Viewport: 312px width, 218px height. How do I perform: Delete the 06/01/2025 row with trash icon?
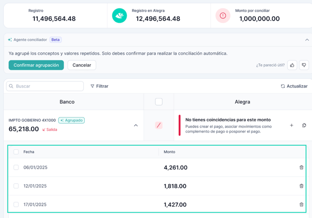pyautogui.click(x=301, y=168)
